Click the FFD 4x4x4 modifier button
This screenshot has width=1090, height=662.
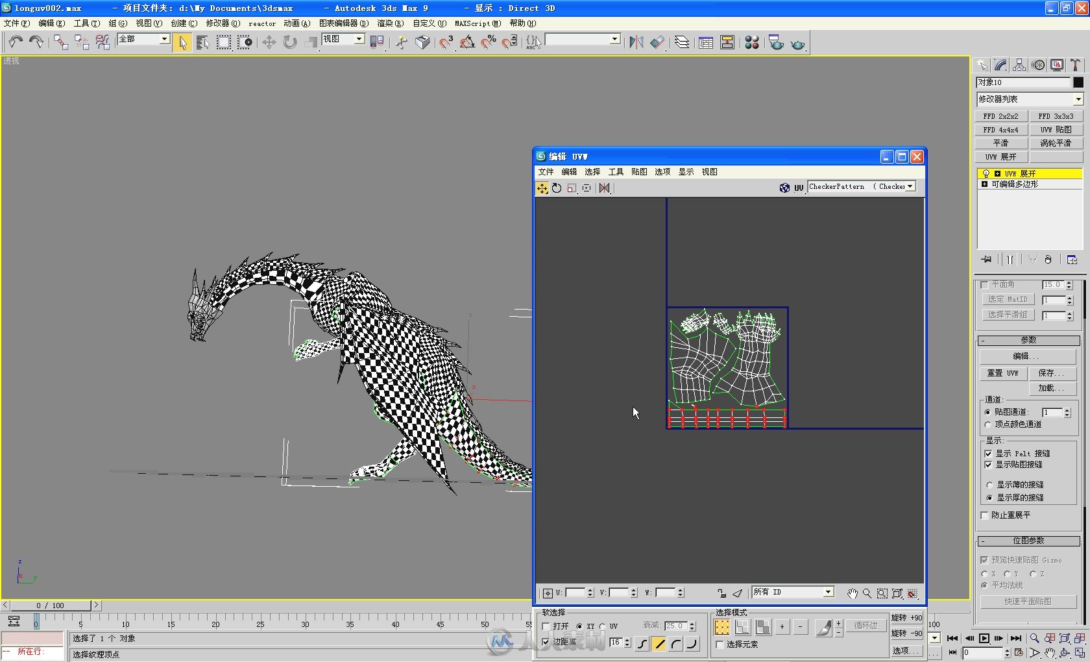[1000, 130]
